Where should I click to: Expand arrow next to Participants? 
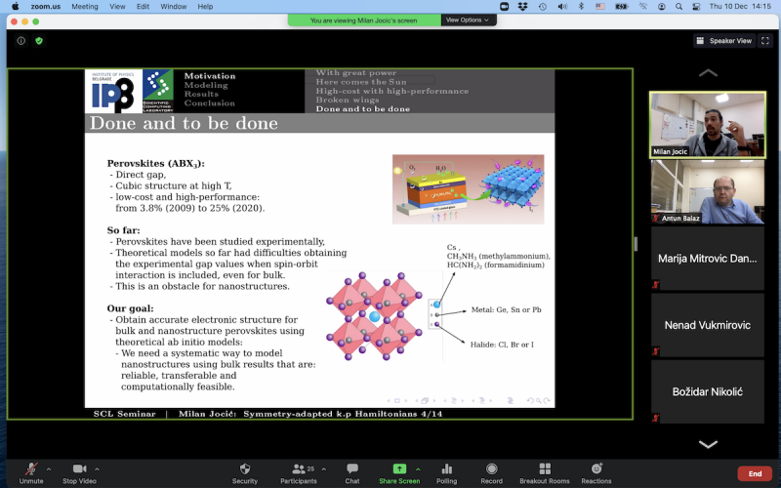(324, 469)
